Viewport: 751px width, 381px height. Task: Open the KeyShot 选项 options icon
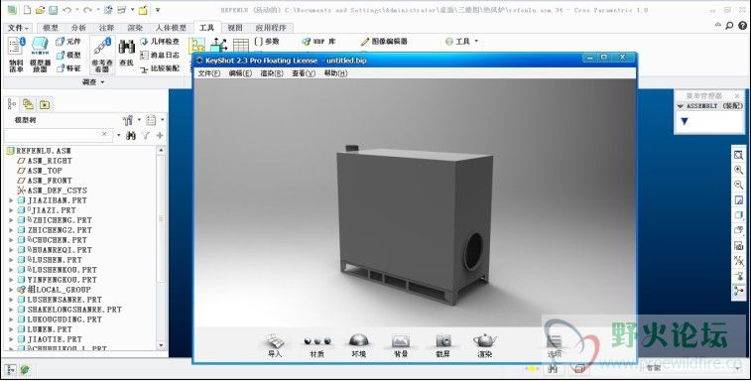[x=555, y=341]
